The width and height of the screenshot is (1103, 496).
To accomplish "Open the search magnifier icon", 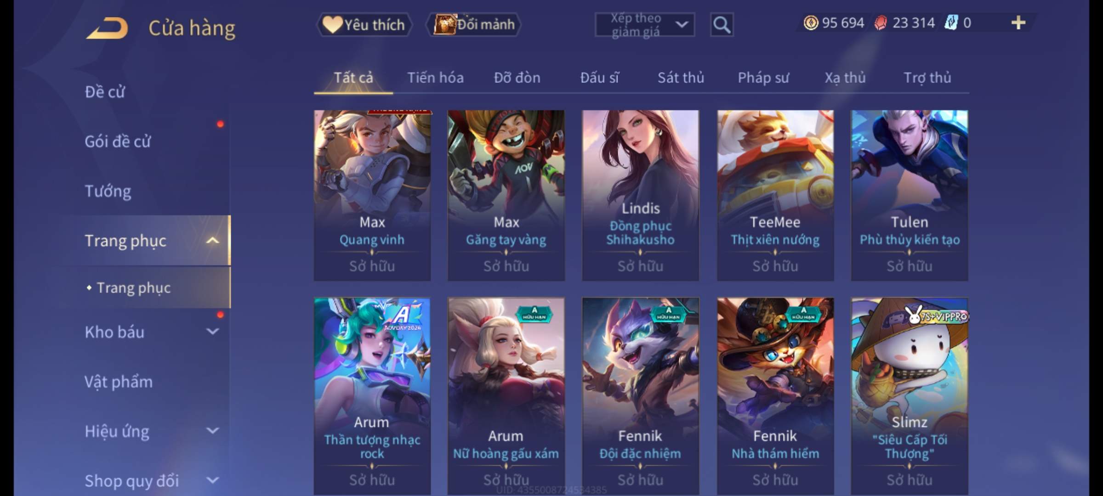I will point(722,24).
